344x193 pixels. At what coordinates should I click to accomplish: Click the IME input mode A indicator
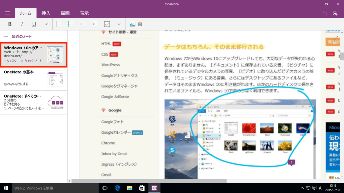[x=320, y=188]
